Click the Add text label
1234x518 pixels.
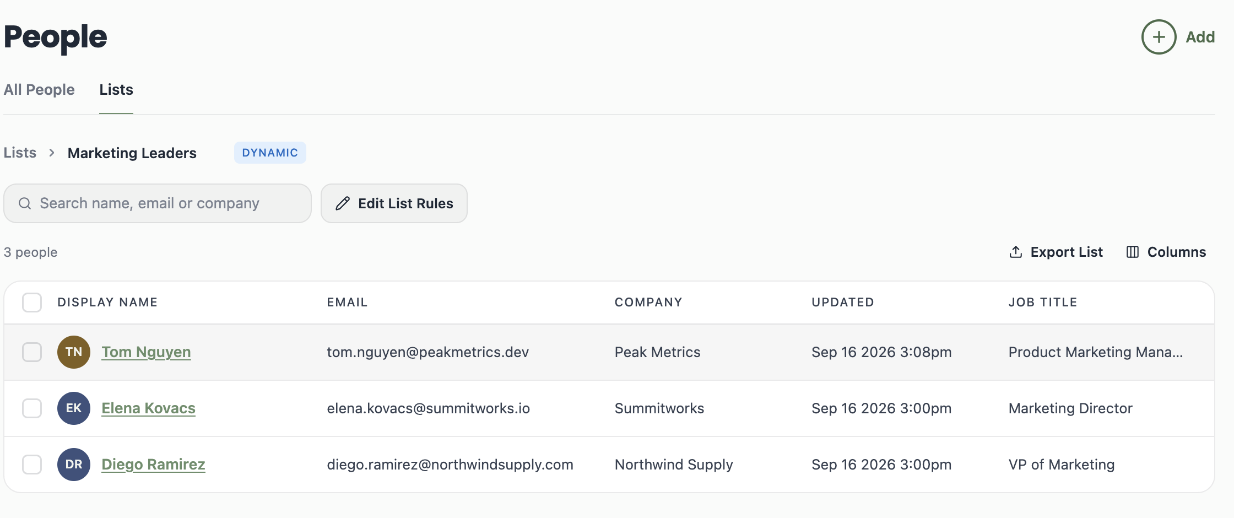tap(1200, 37)
